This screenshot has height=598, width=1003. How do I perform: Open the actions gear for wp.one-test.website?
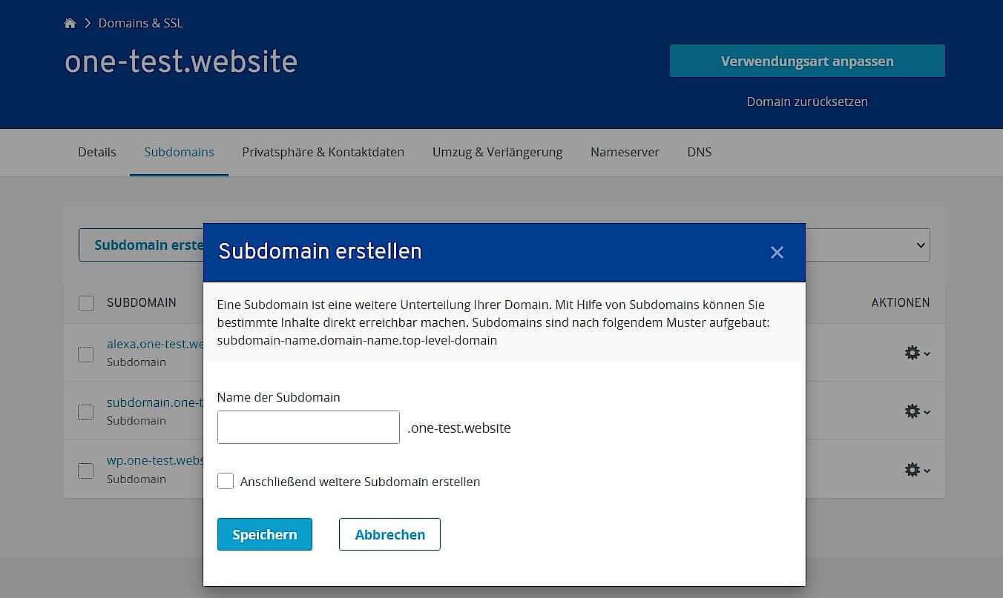click(x=911, y=470)
